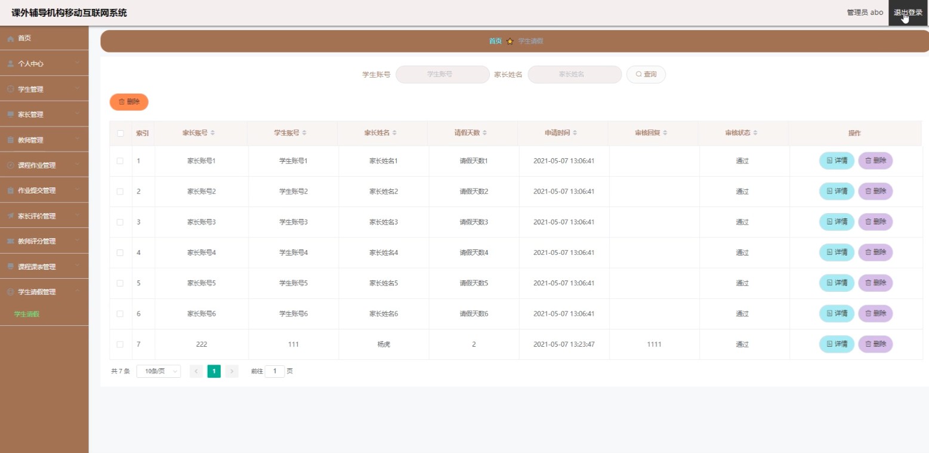Select all rows with header checkbox
This screenshot has width=929, height=453.
tap(120, 133)
